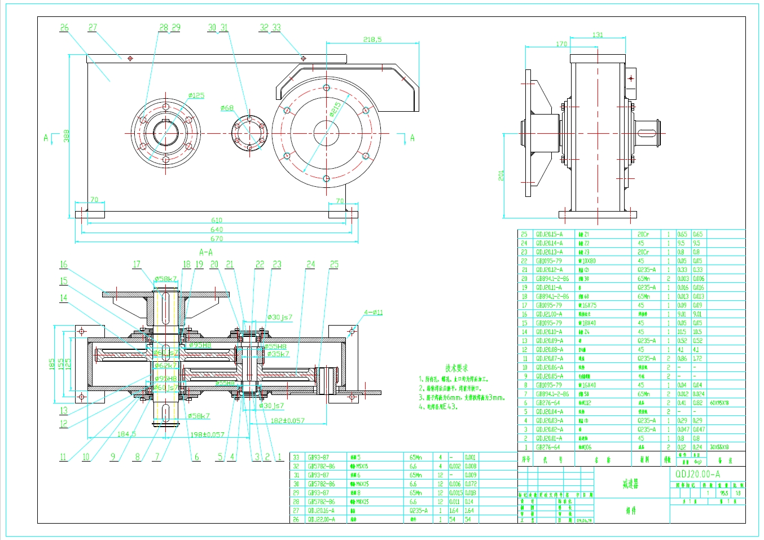The width and height of the screenshot is (764, 540).
Task: Select the ø125 flange diameter label
Action: tap(196, 95)
